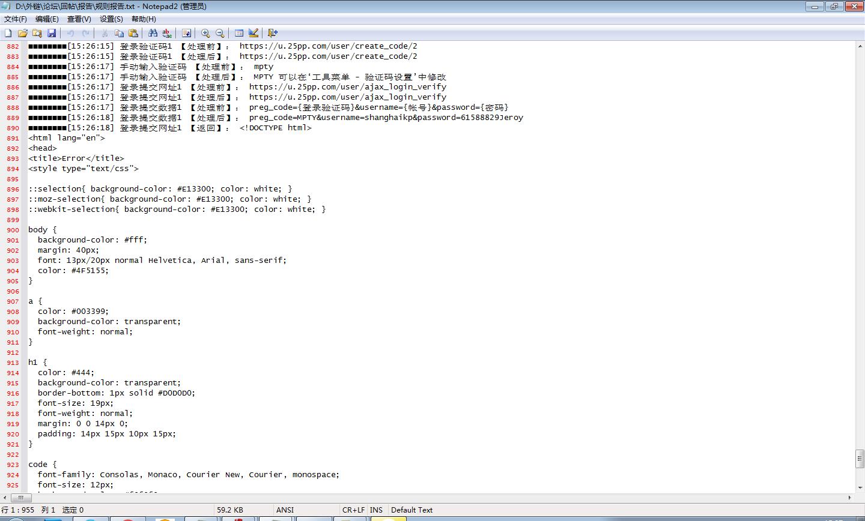Viewport: 865px width, 521px height.
Task: Open Find with the binoculars icon
Action: click(x=153, y=33)
